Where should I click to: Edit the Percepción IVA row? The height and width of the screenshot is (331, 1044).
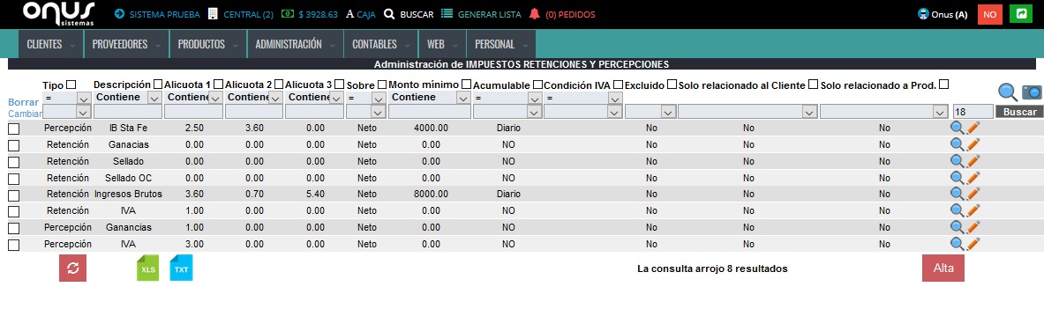(973, 244)
